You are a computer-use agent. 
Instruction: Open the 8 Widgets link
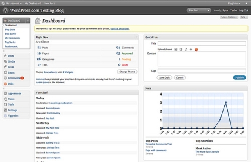coord(68,72)
